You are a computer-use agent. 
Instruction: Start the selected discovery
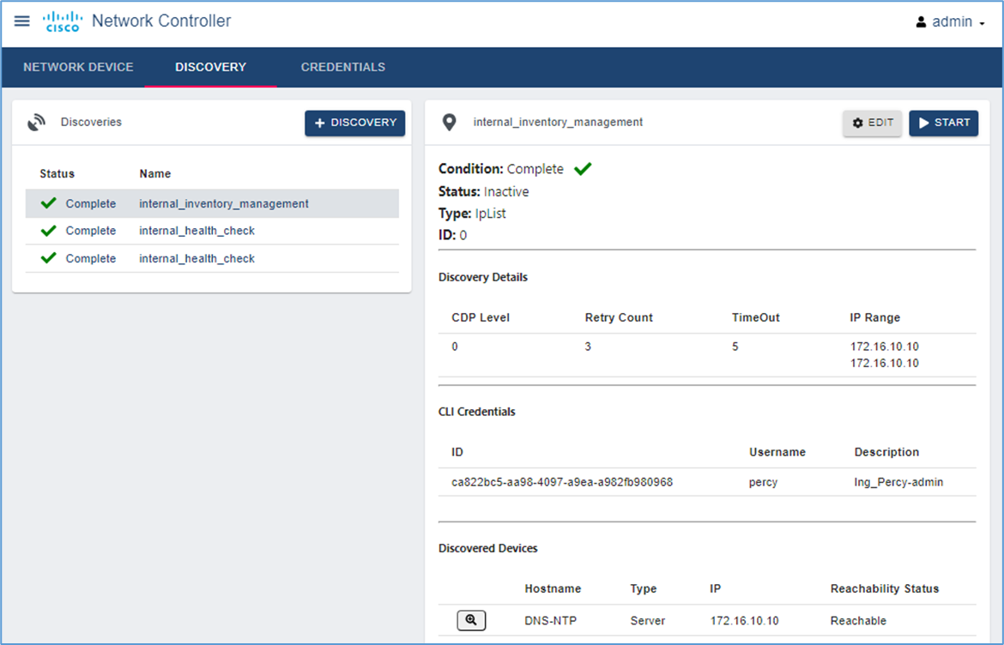pyautogui.click(x=943, y=123)
